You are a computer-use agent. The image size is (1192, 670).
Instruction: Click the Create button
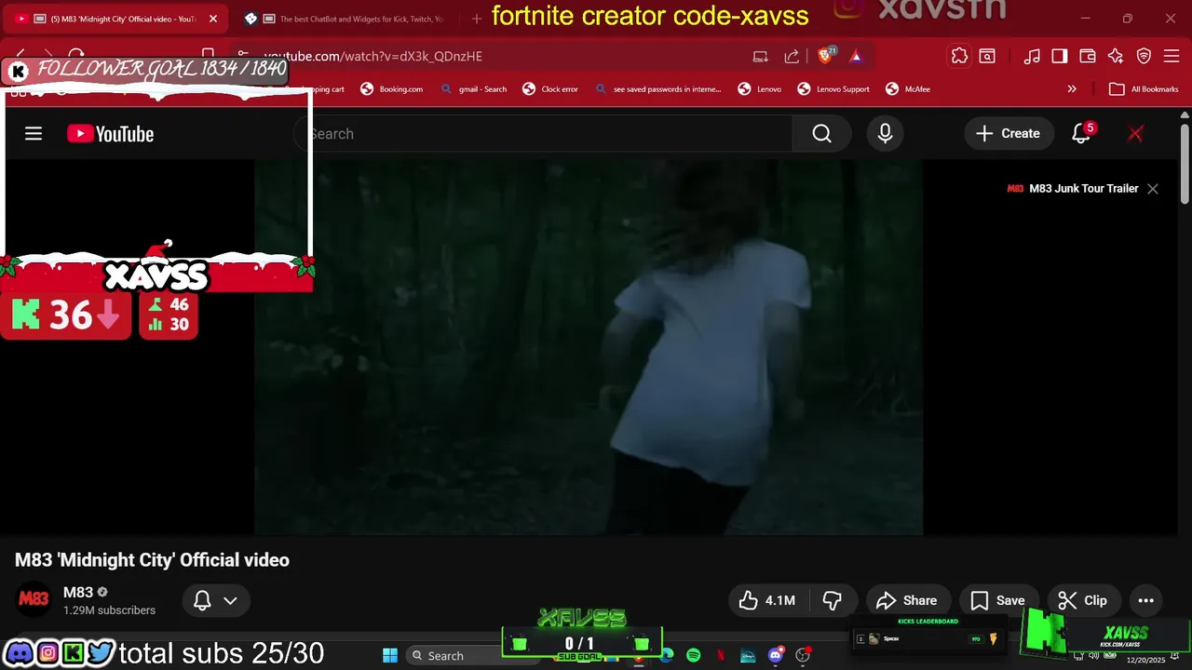click(x=1009, y=134)
